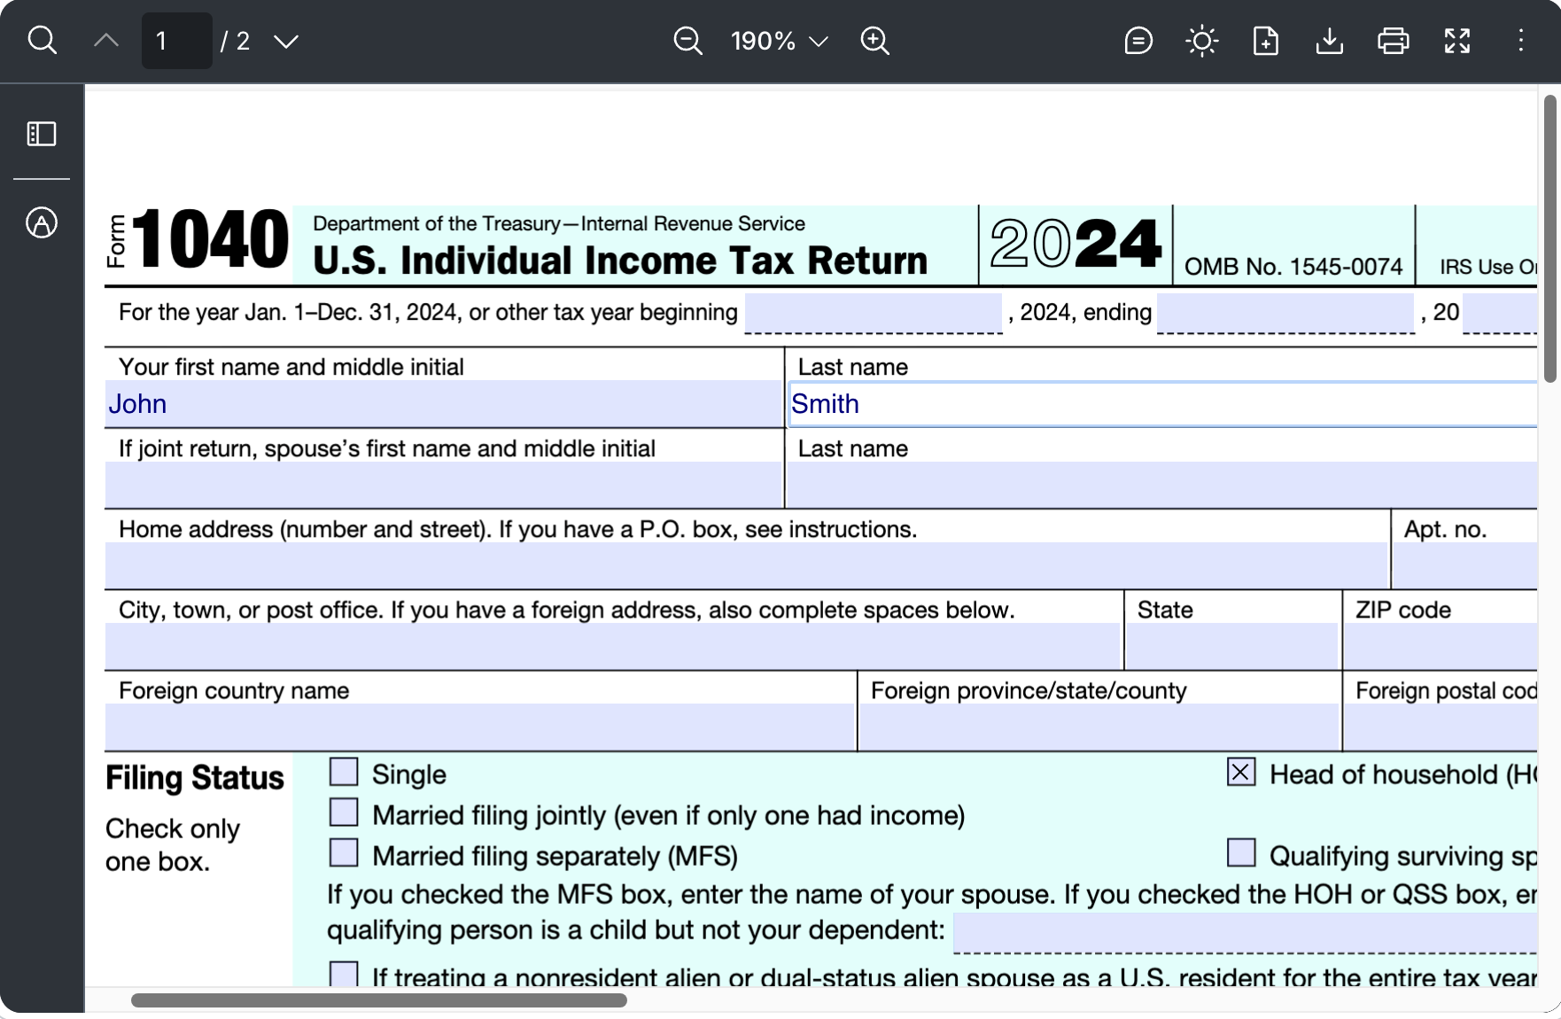Screen dimensions: 1561x1019
Task: Click the vertical scrollbar thumb
Action: pyautogui.click(x=1549, y=238)
